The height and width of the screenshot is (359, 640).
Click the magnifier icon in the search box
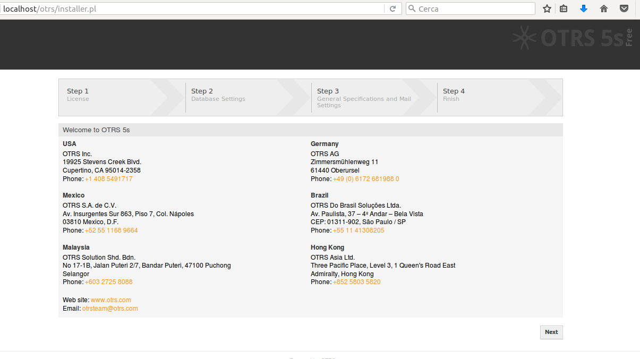[412, 8]
